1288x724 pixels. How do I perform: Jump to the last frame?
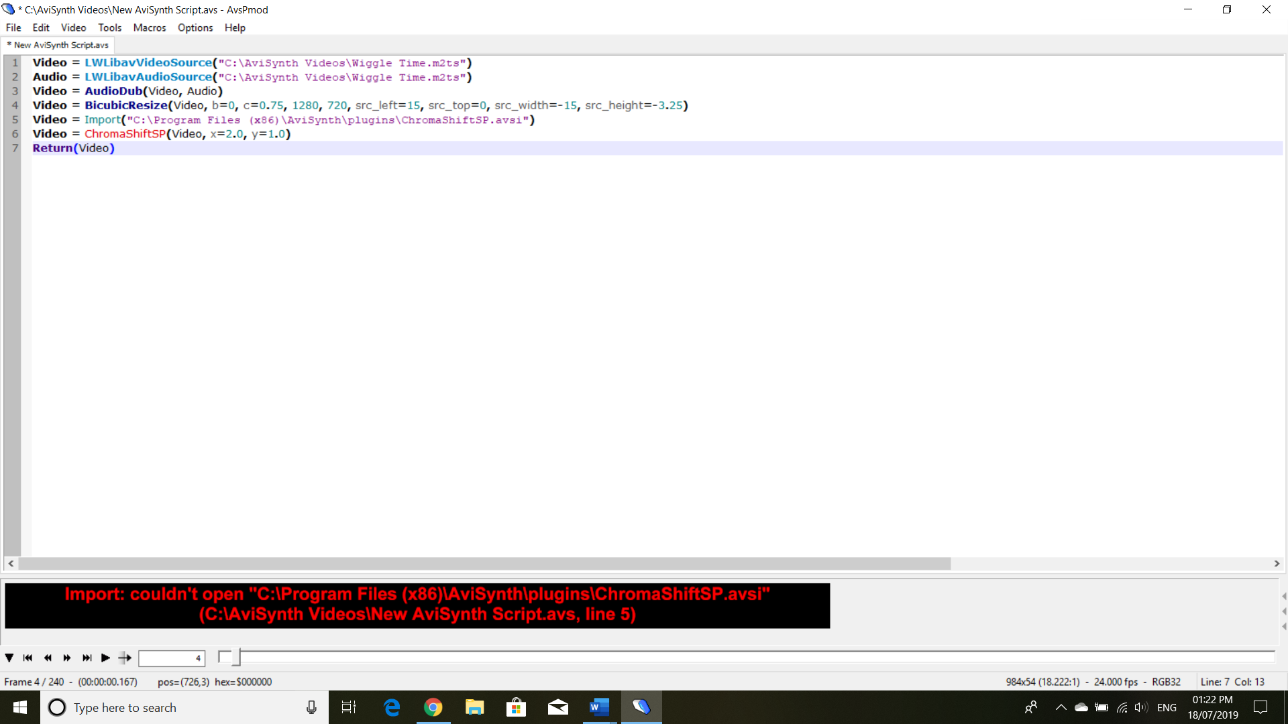tap(87, 658)
